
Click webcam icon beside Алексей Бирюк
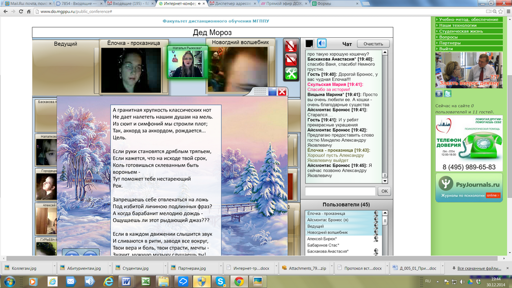point(376,239)
